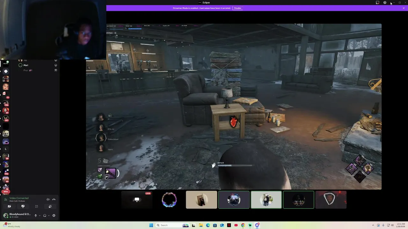Dismiss the Streamer Mode banner
408x229 pixels.
point(404,8)
